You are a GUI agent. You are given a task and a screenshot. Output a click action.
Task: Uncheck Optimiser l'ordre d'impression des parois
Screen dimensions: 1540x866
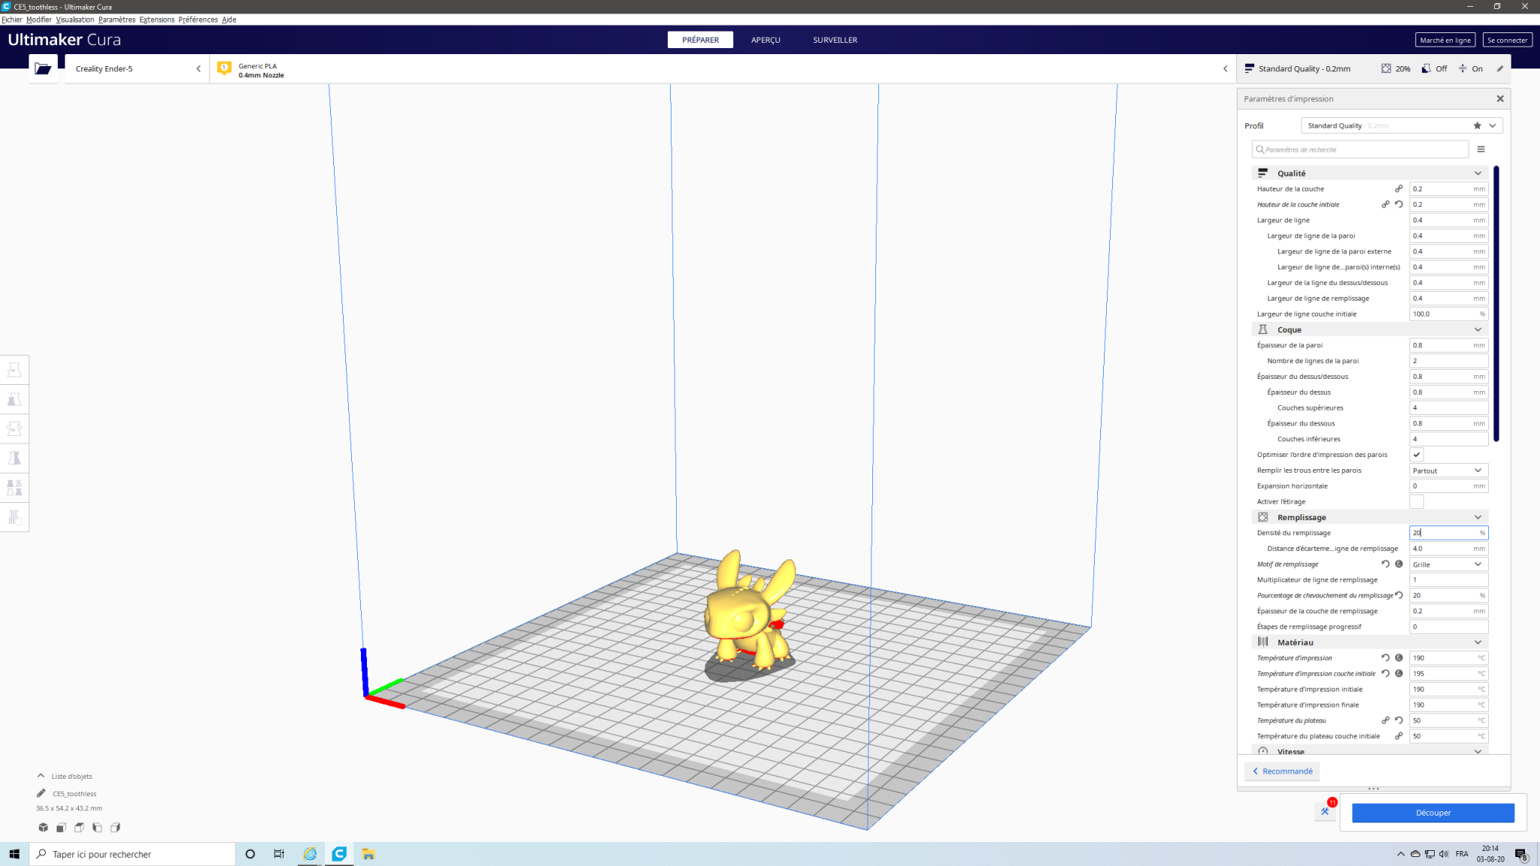[x=1417, y=455]
